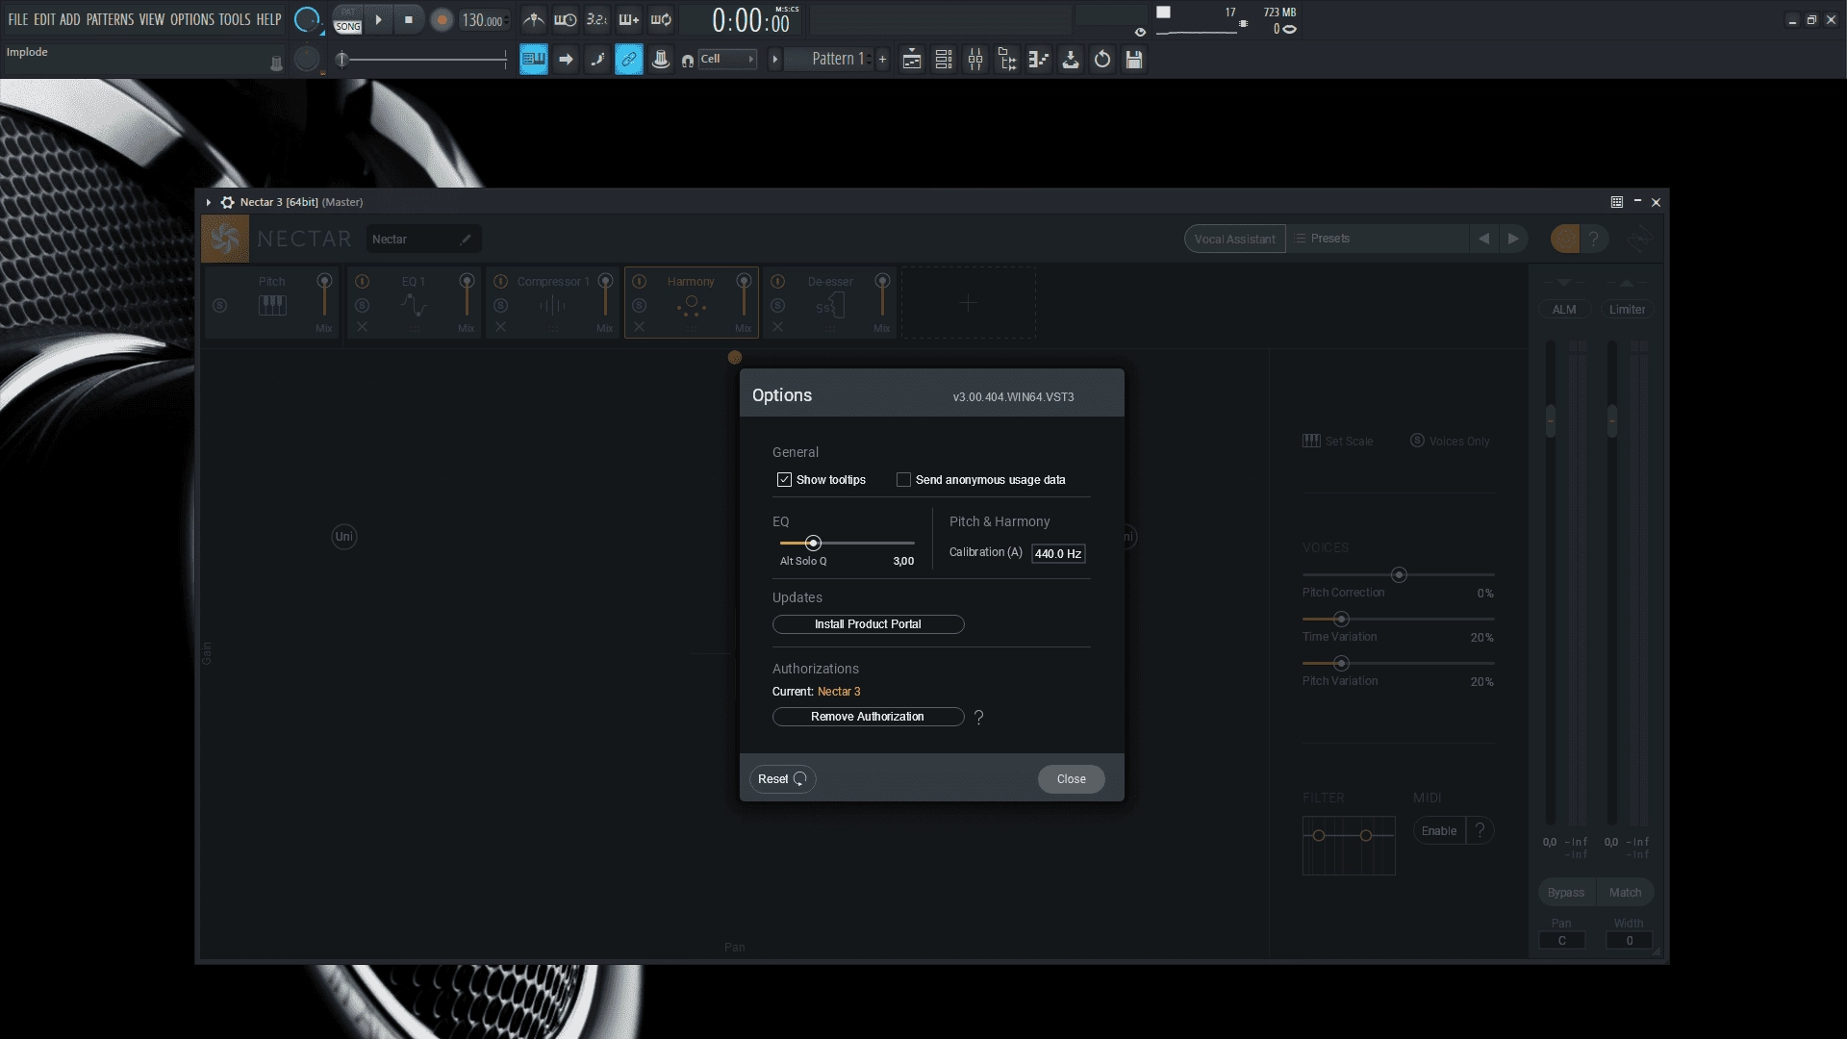Click the Nectar help question mark icon
The height and width of the screenshot is (1039, 1847).
point(1594,239)
